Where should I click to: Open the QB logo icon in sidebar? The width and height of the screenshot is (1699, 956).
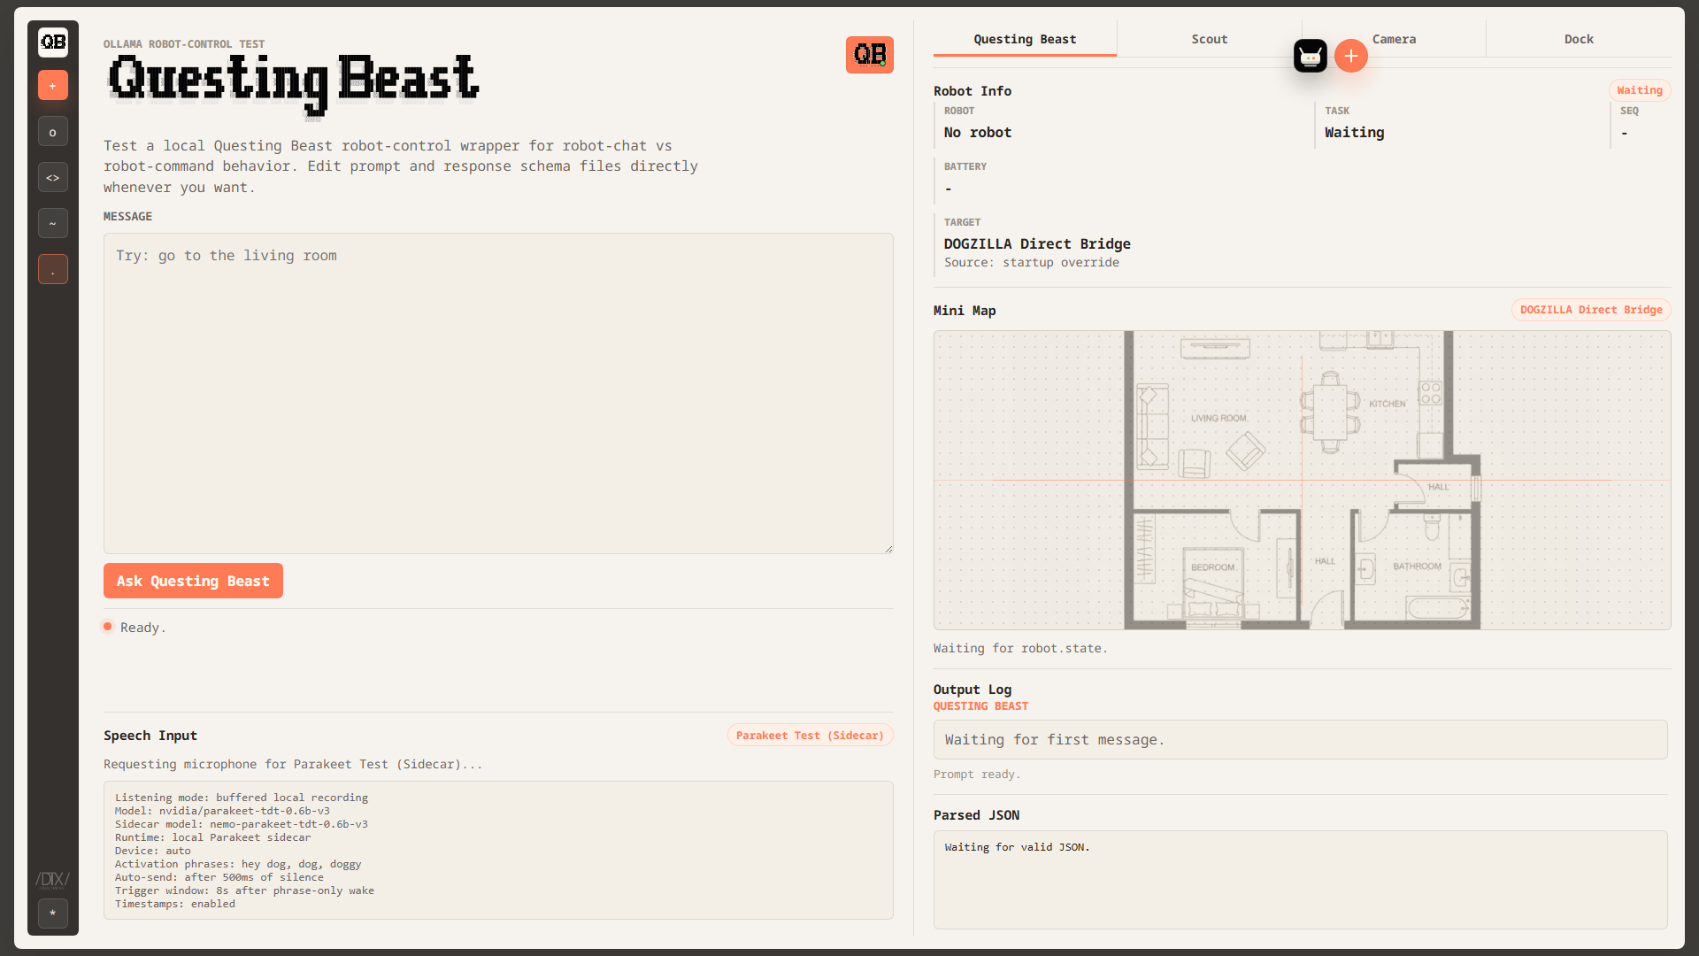click(53, 42)
